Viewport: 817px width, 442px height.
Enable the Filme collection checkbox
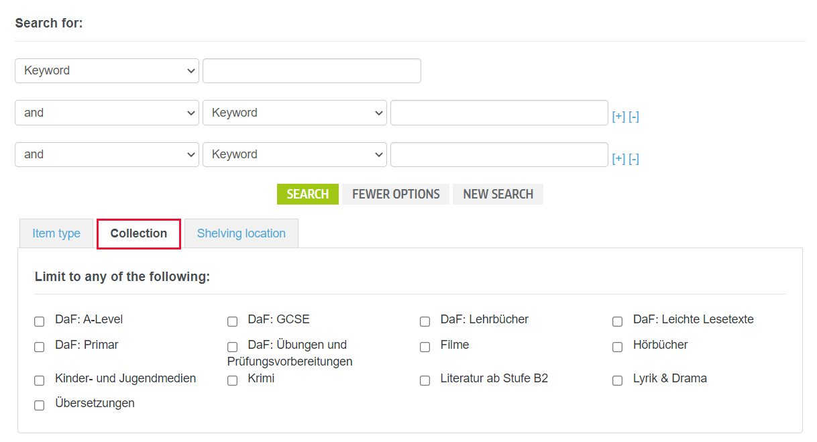(x=425, y=347)
